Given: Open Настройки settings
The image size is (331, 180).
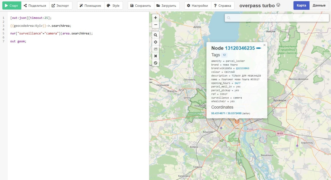Looking at the screenshot, I should [x=198, y=5].
